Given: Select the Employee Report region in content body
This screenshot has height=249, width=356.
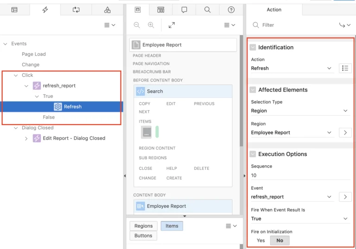Looking at the screenshot, I should tap(183, 206).
